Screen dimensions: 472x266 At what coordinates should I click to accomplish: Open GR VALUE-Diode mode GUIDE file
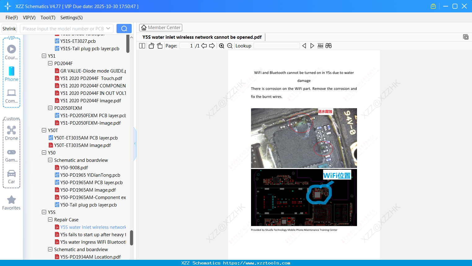coord(93,71)
